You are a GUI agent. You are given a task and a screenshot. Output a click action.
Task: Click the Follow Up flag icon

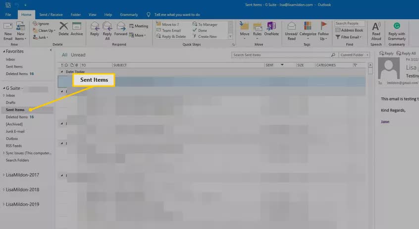pos(323,26)
